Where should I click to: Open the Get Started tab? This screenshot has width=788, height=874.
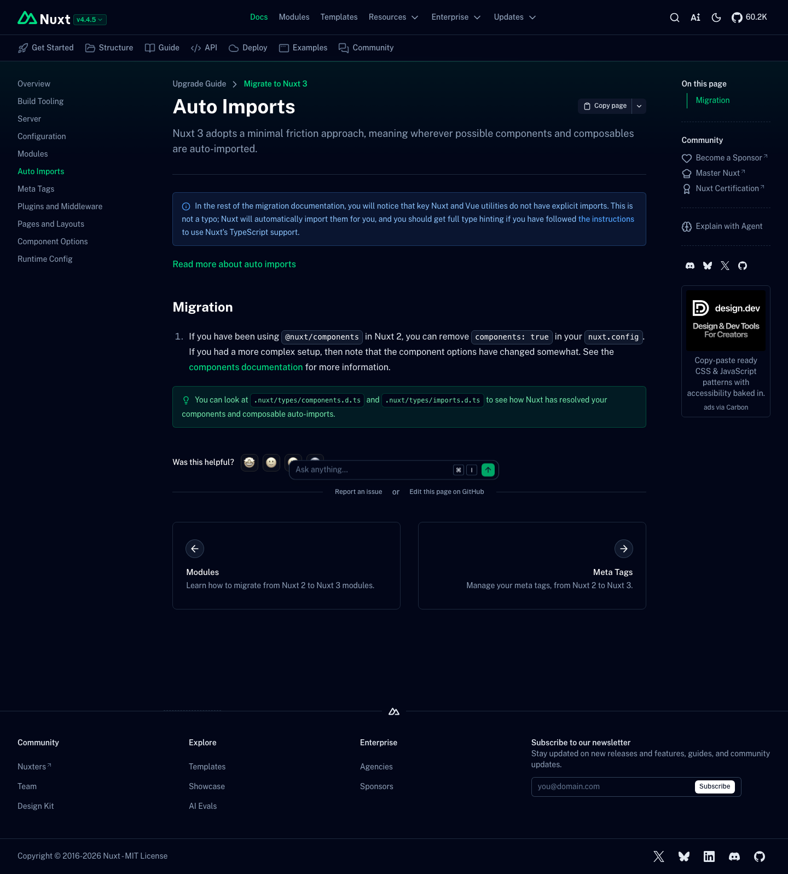click(46, 48)
